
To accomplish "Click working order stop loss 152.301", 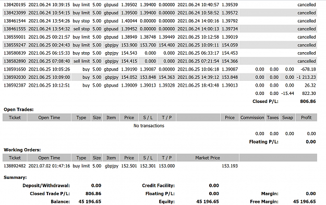I will pyautogui.click(x=148, y=166).
